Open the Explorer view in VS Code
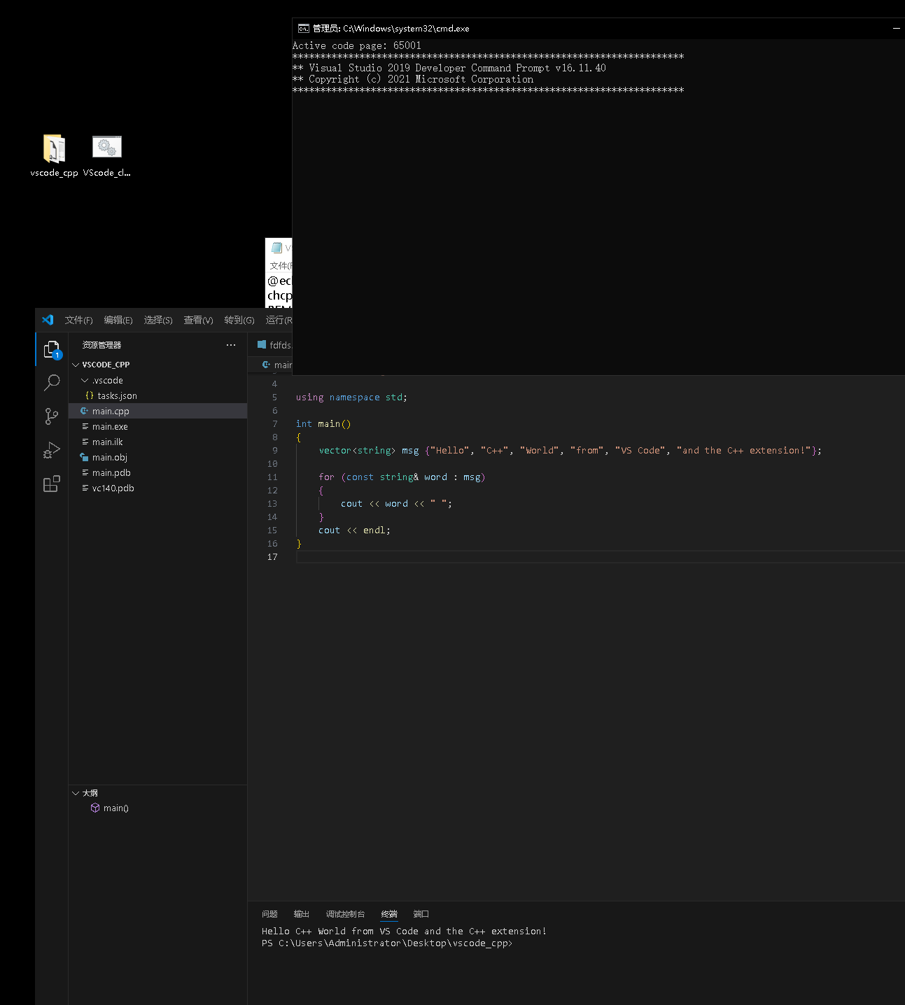The height and width of the screenshot is (1005, 905). click(x=51, y=348)
